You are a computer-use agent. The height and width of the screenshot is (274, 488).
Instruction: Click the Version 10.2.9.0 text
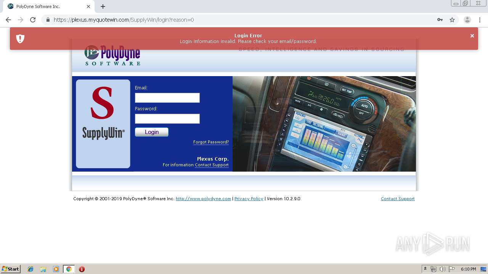pos(284,199)
